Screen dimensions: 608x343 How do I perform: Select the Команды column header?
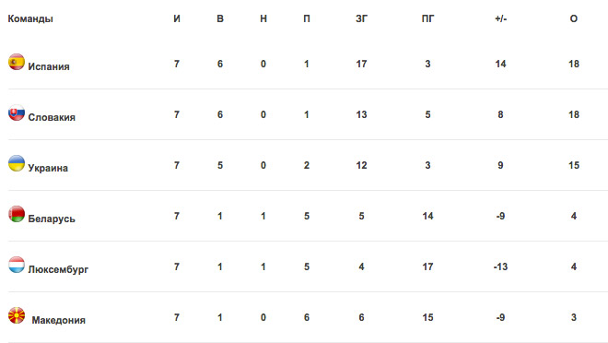click(30, 19)
